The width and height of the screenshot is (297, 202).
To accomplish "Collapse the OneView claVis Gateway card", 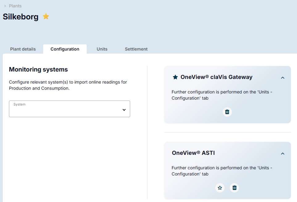I will pos(283,78).
